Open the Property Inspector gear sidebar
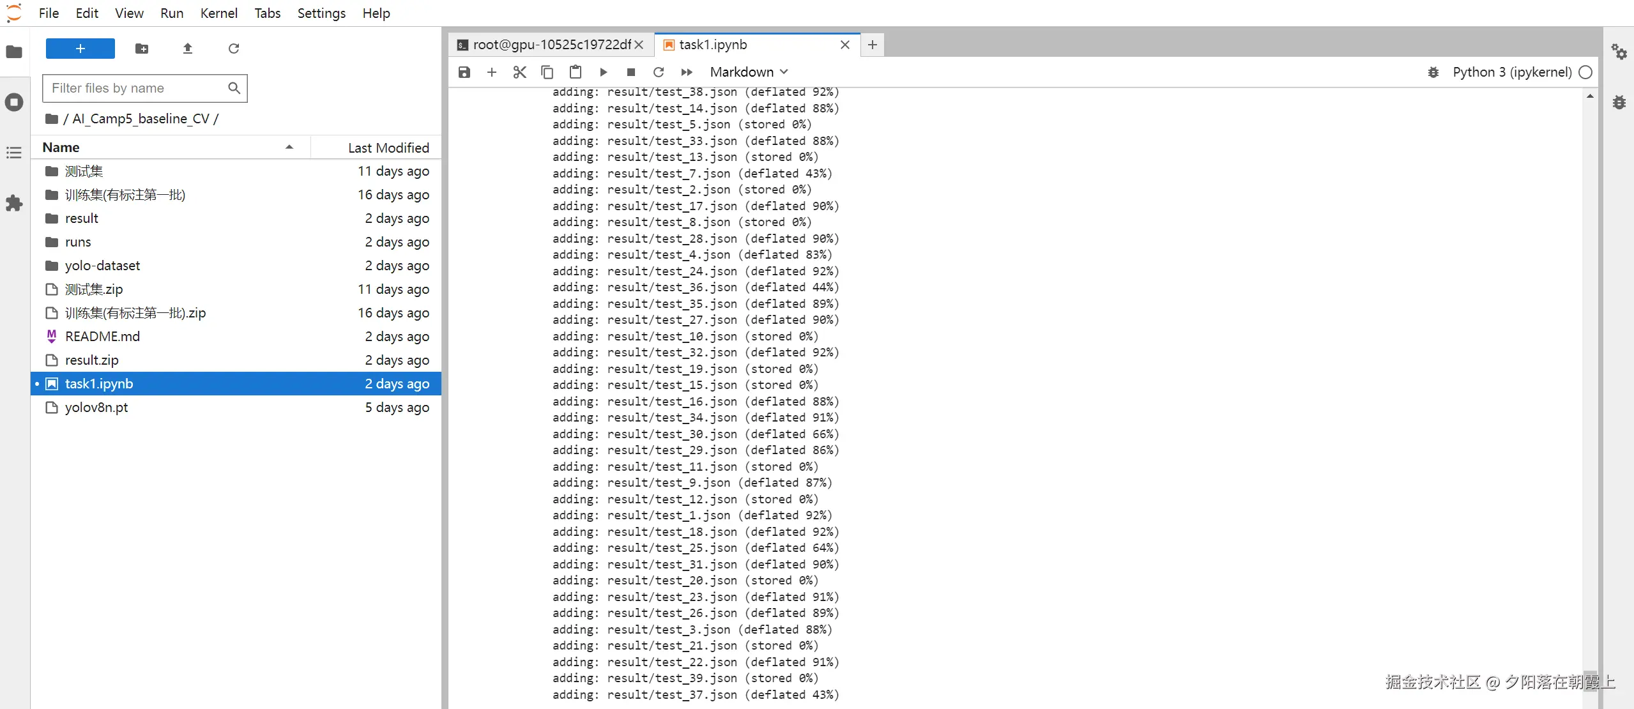1634x709 pixels. [x=1619, y=52]
